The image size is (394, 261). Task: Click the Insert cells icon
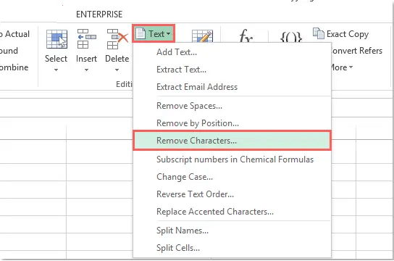tap(87, 38)
